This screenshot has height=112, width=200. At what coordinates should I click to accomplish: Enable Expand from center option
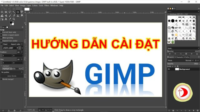coord(1,40)
